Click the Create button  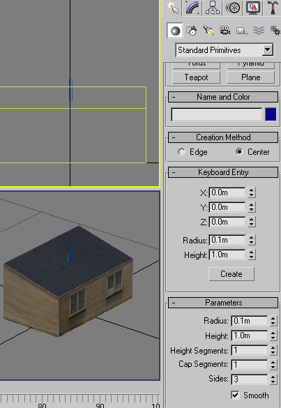point(231,274)
